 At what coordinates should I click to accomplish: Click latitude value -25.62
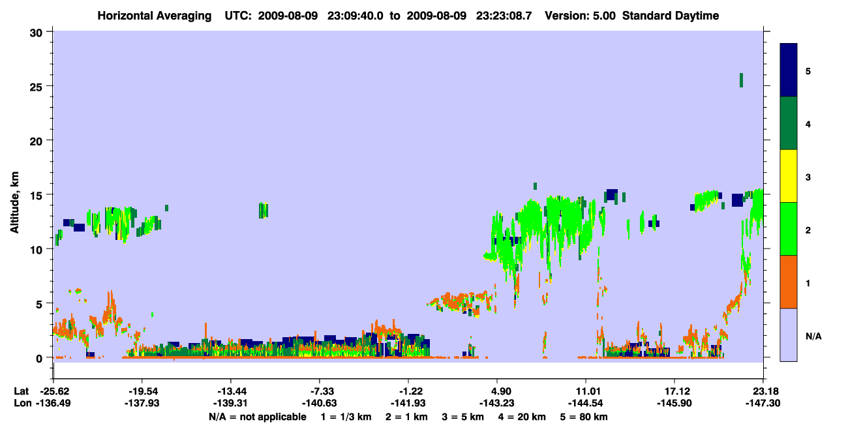click(x=54, y=391)
